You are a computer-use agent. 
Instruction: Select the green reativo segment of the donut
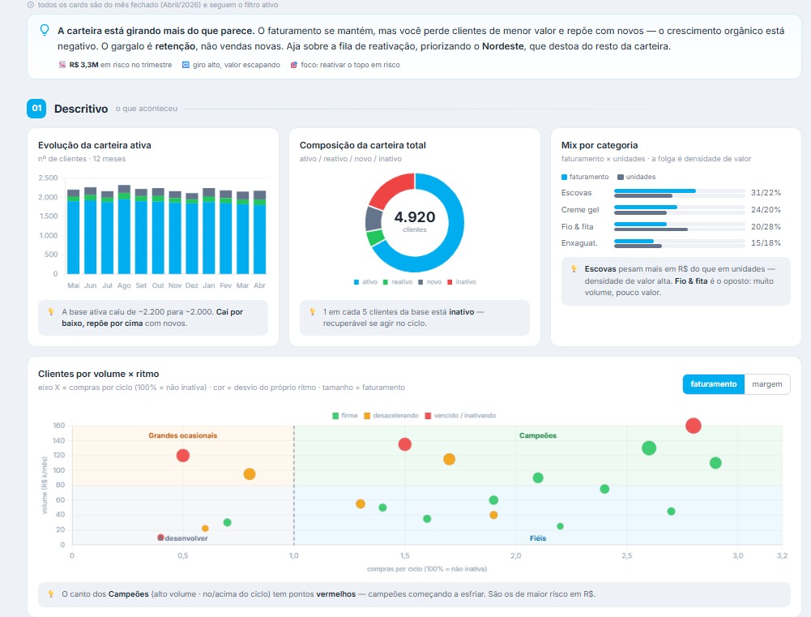point(376,238)
